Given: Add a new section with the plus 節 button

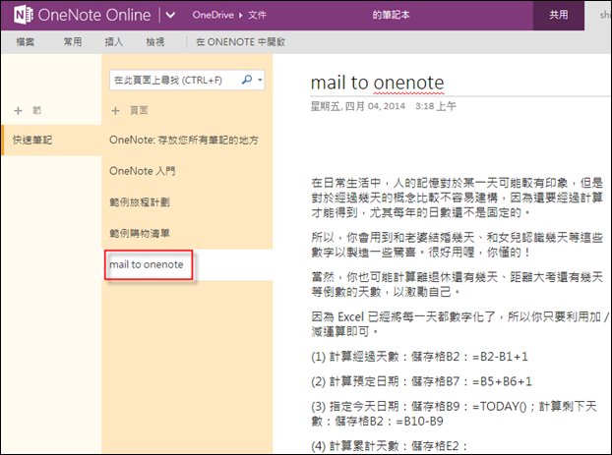Looking at the screenshot, I should [x=28, y=111].
